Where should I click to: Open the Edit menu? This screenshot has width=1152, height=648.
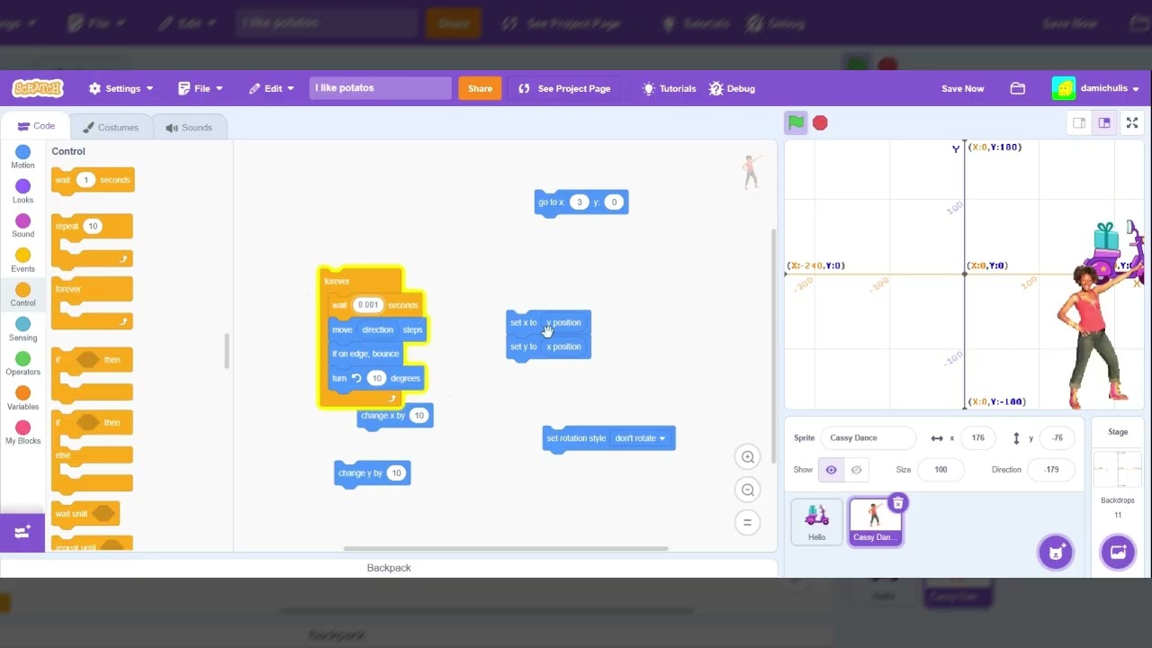tap(272, 88)
